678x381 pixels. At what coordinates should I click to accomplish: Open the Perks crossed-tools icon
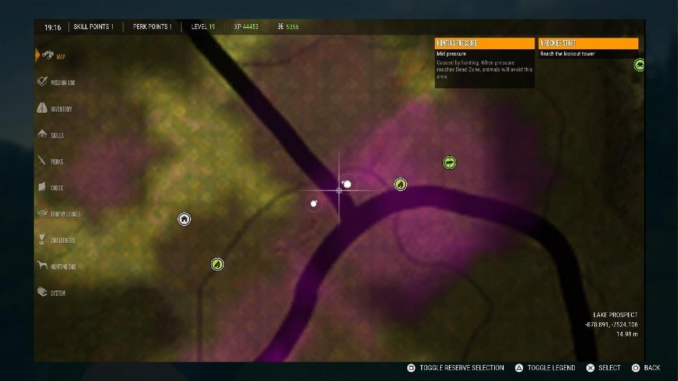(42, 160)
